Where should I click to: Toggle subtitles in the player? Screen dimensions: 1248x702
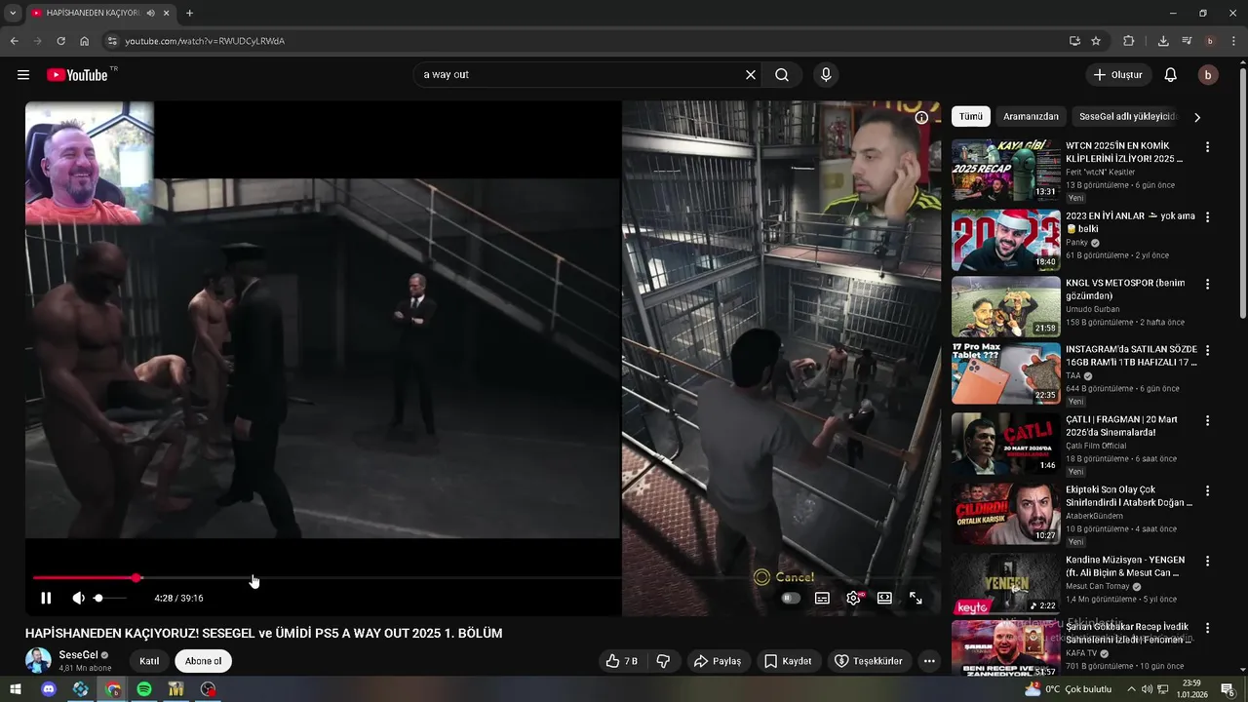coord(822,598)
